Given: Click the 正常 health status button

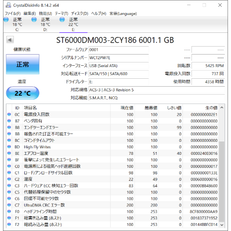Looking at the screenshot, I should [23, 64].
